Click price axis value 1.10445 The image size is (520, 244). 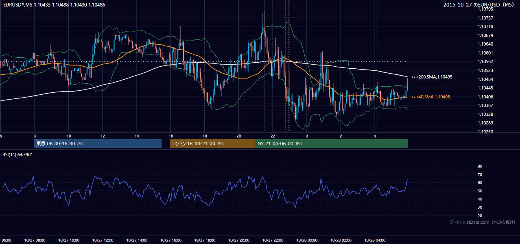(486, 88)
